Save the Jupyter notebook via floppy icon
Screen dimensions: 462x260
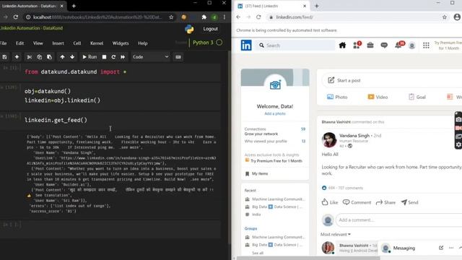pos(4,57)
